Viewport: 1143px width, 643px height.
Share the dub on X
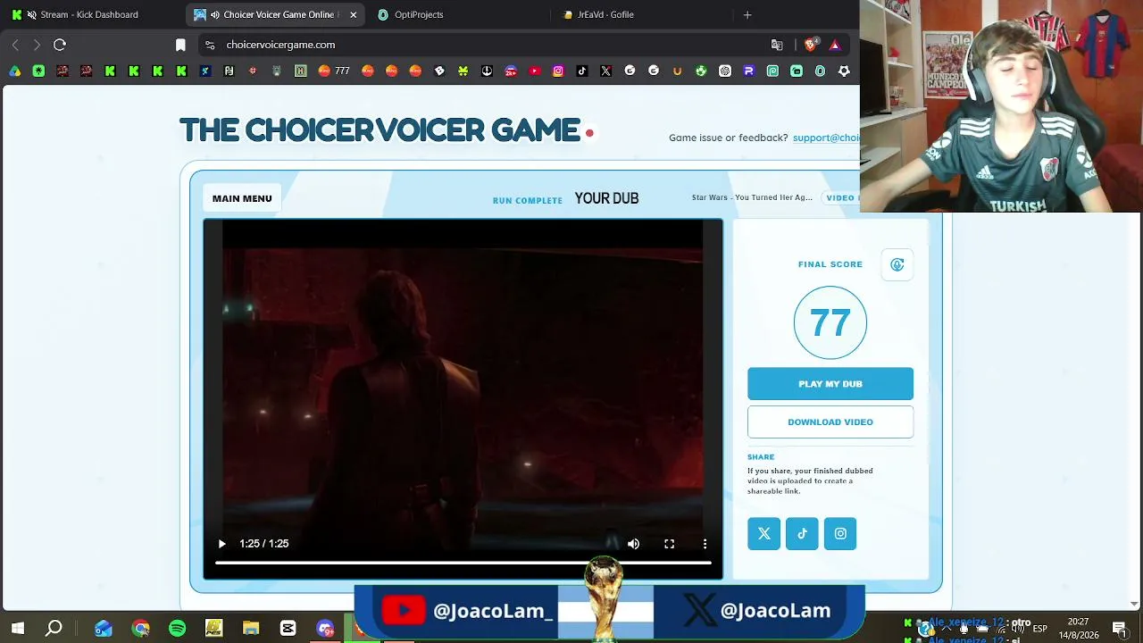(x=763, y=534)
